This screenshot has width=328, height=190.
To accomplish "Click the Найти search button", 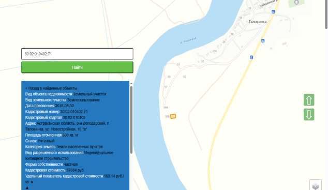I will point(77,67).
